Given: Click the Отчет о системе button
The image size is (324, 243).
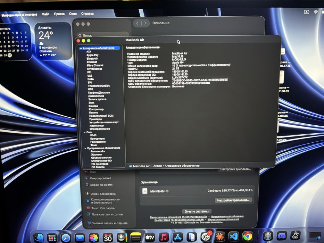Looking at the screenshot, I should pos(197,211).
